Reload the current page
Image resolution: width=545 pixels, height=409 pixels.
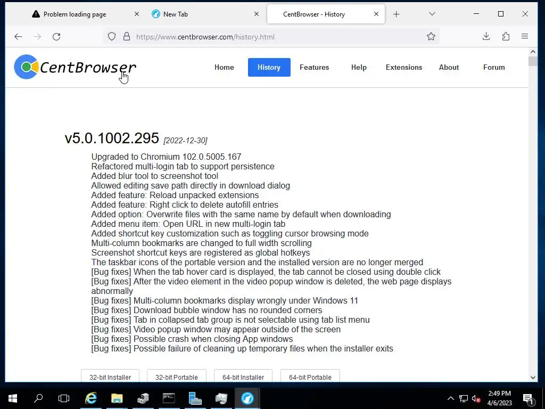pos(56,37)
